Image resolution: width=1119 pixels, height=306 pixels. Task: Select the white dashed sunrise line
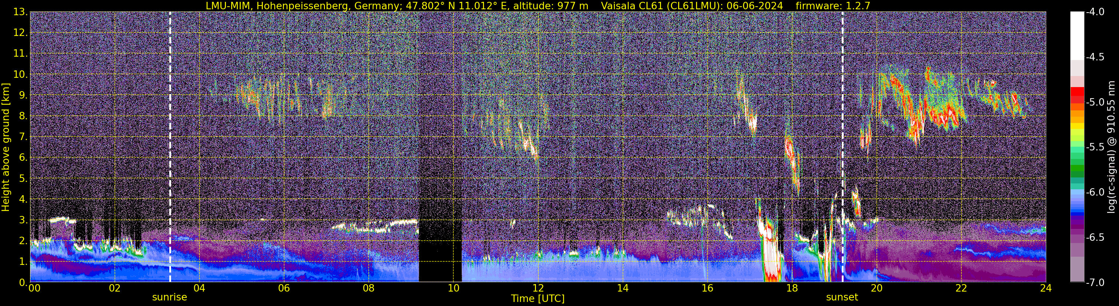(x=170, y=147)
